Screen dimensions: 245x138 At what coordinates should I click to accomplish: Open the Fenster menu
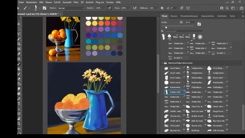(110, 2)
